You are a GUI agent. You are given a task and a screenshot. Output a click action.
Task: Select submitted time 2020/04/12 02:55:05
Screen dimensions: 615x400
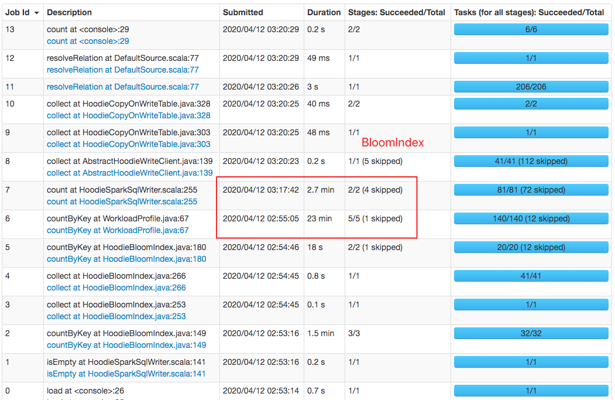(261, 218)
